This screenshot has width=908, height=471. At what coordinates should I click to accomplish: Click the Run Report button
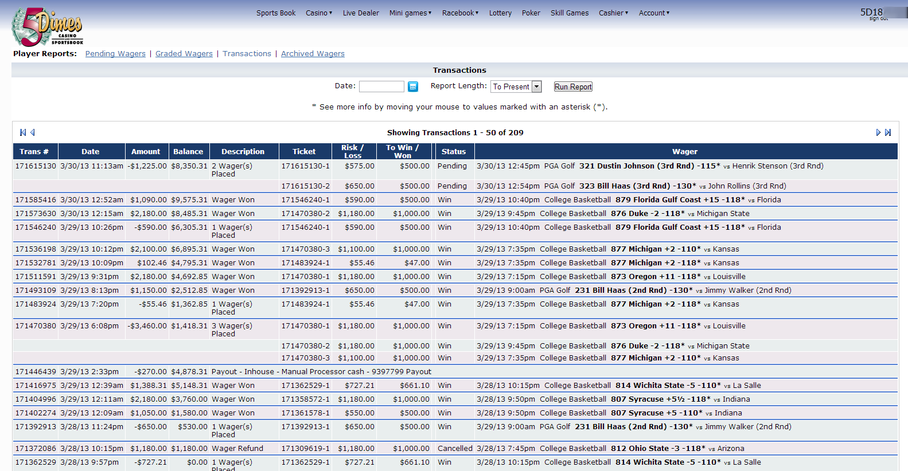[x=573, y=87]
